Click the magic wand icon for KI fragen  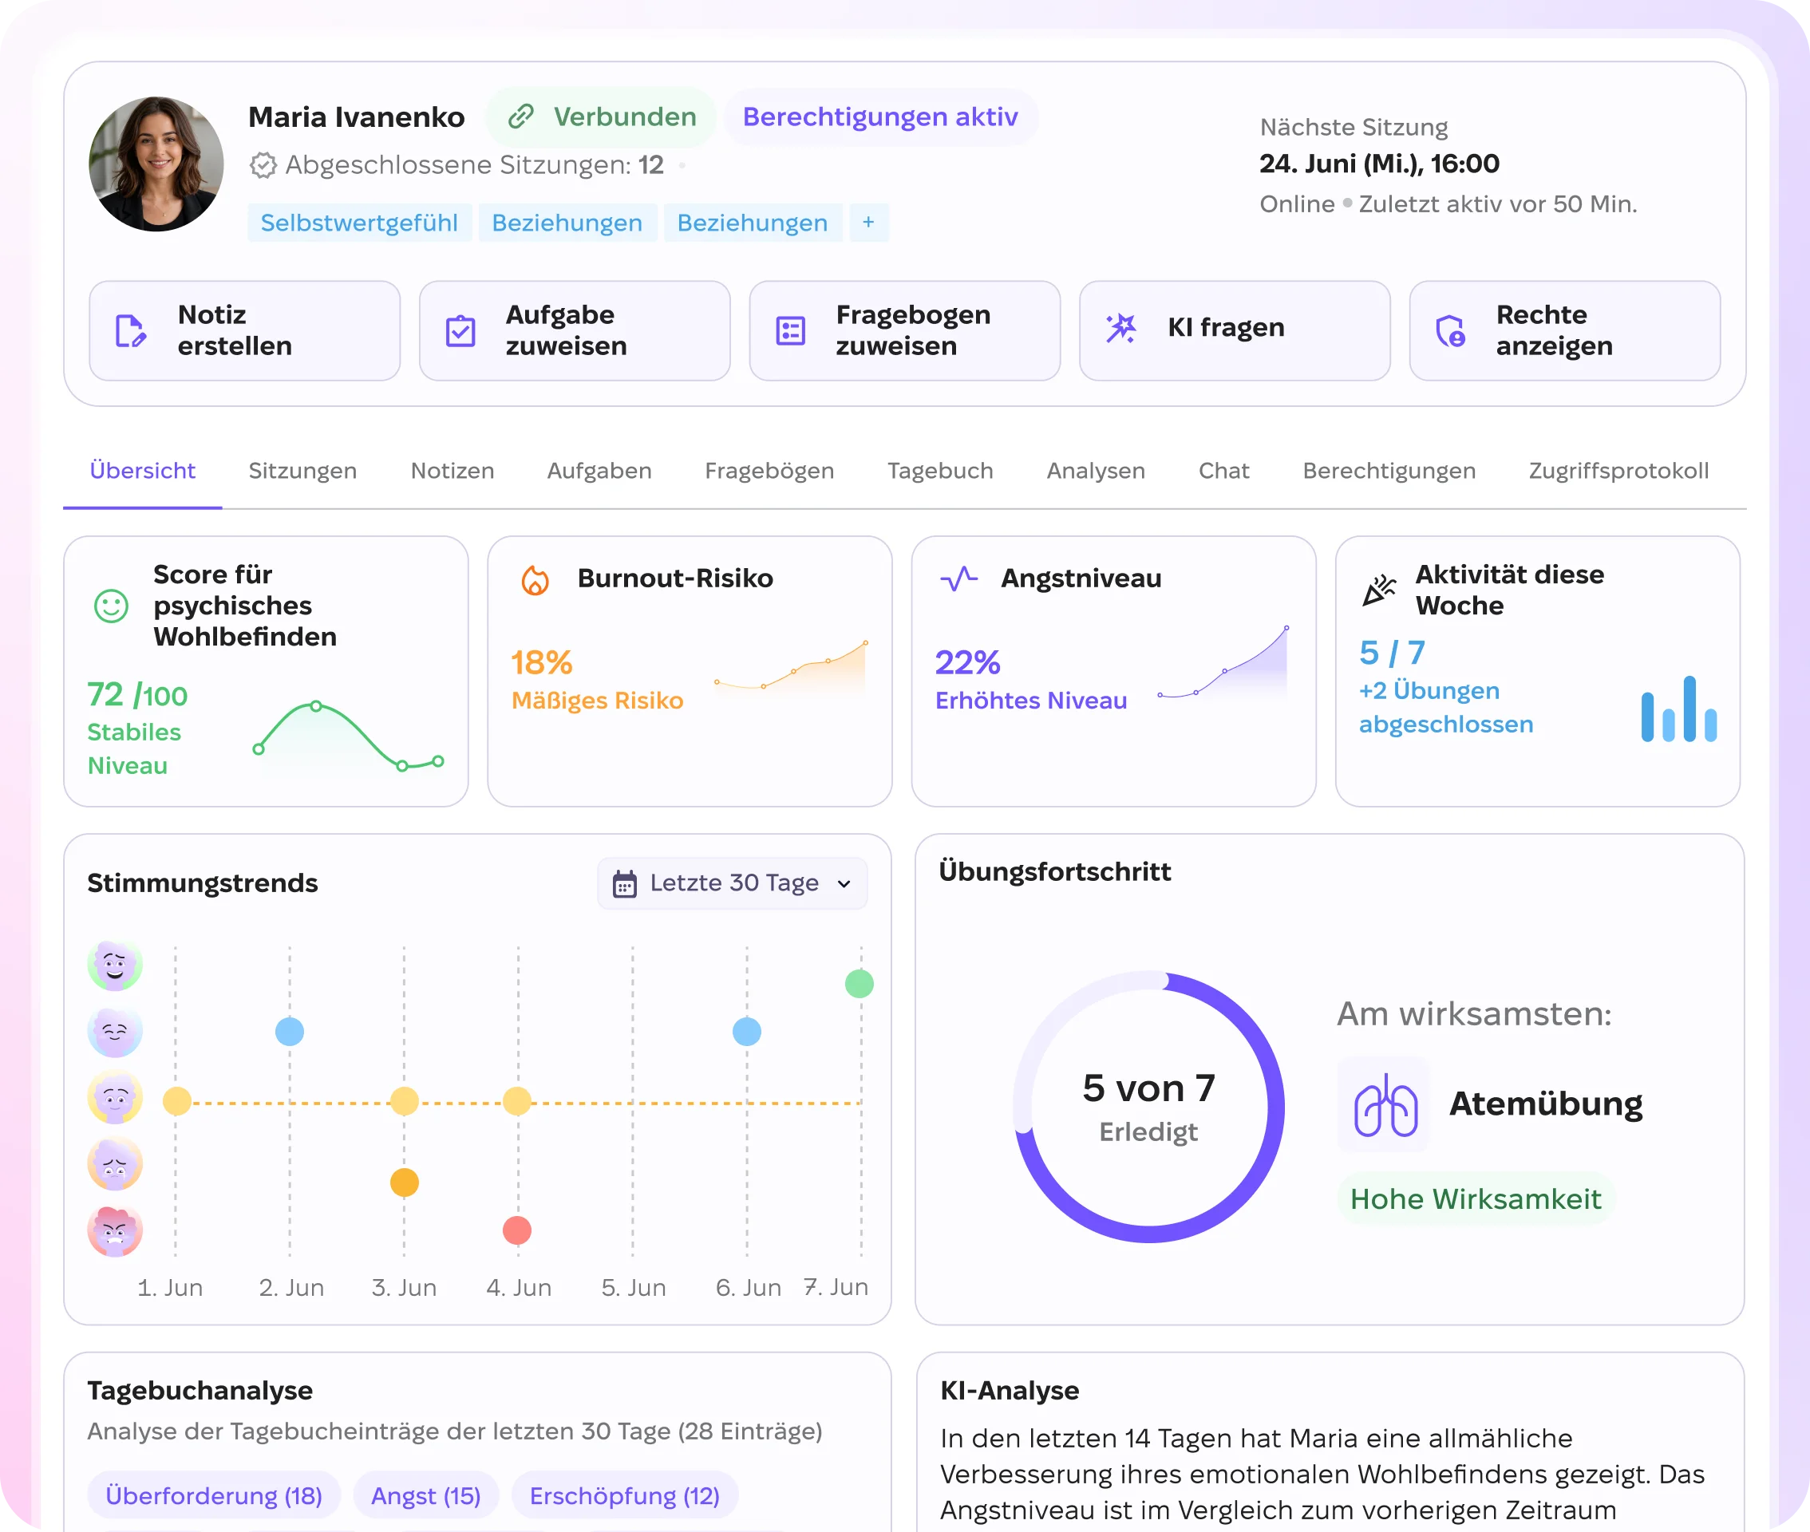tap(1120, 328)
